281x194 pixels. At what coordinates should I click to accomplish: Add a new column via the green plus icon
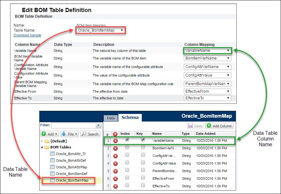(x=209, y=126)
